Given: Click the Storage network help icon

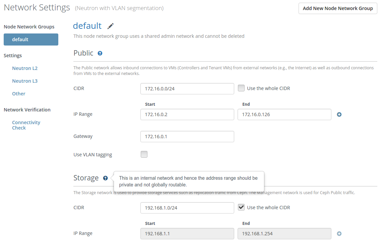Looking at the screenshot, I should (105, 178).
